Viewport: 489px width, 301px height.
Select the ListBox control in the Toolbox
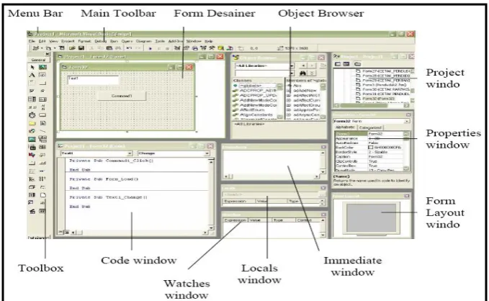point(42,99)
